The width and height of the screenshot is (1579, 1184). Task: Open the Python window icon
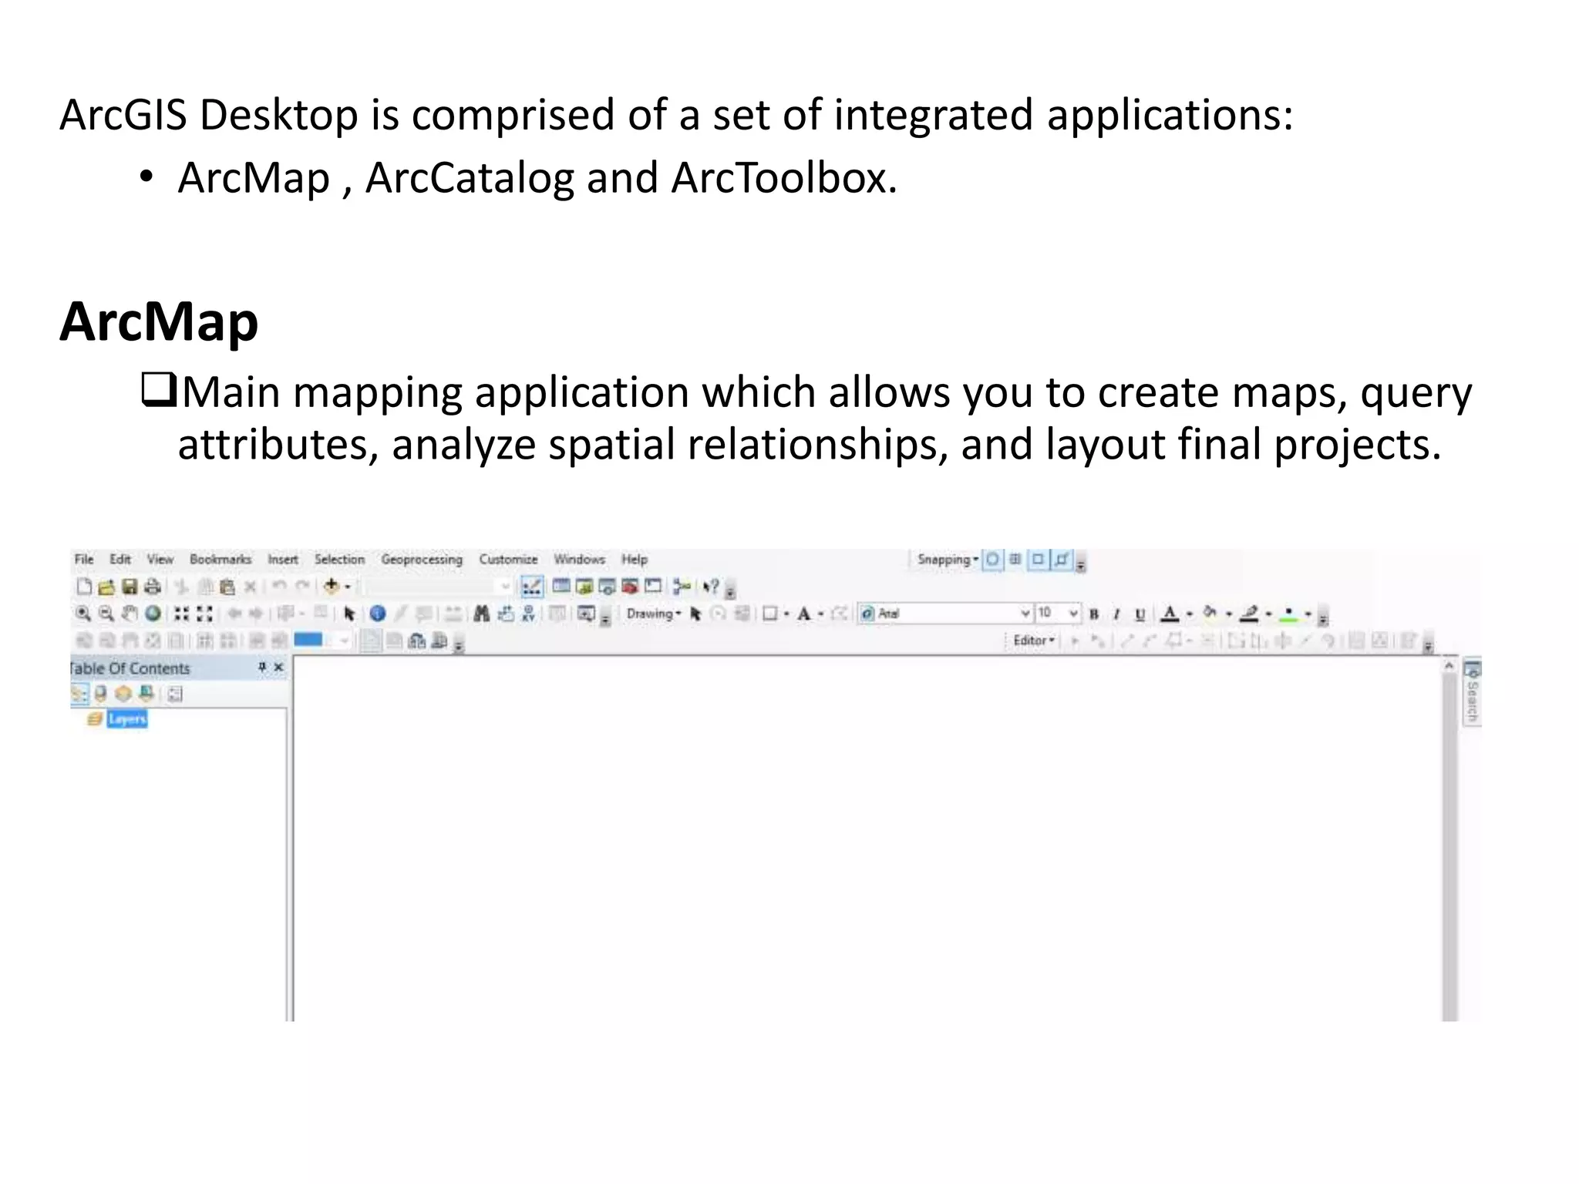tap(653, 586)
